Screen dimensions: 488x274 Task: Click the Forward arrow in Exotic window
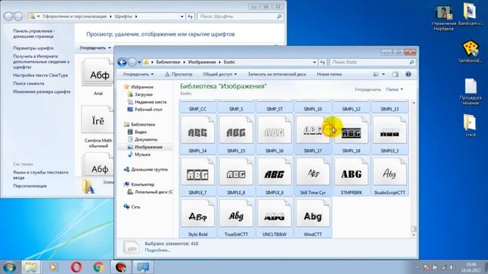(x=132, y=62)
